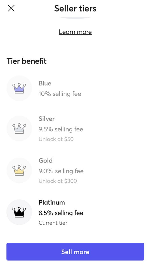
Task: Select the Gold tier name
Action: (x=45, y=161)
